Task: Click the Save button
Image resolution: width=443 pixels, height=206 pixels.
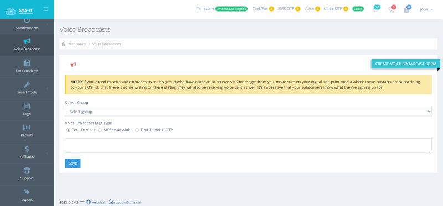Action: (x=73, y=163)
